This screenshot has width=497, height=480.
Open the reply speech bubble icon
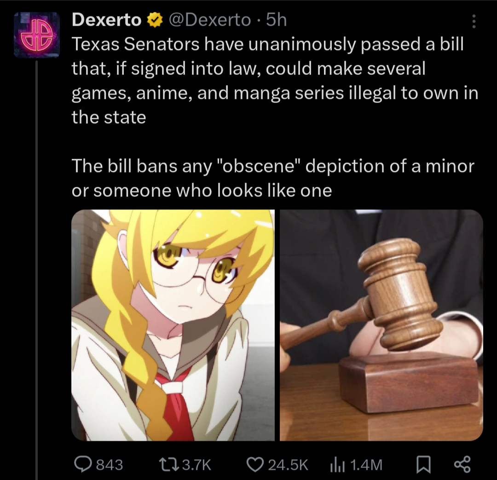point(83,464)
